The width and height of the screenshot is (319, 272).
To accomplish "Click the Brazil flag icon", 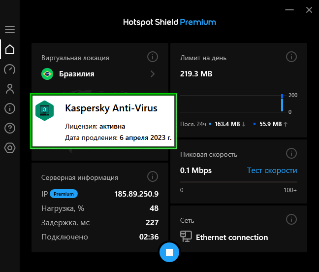I will (47, 74).
